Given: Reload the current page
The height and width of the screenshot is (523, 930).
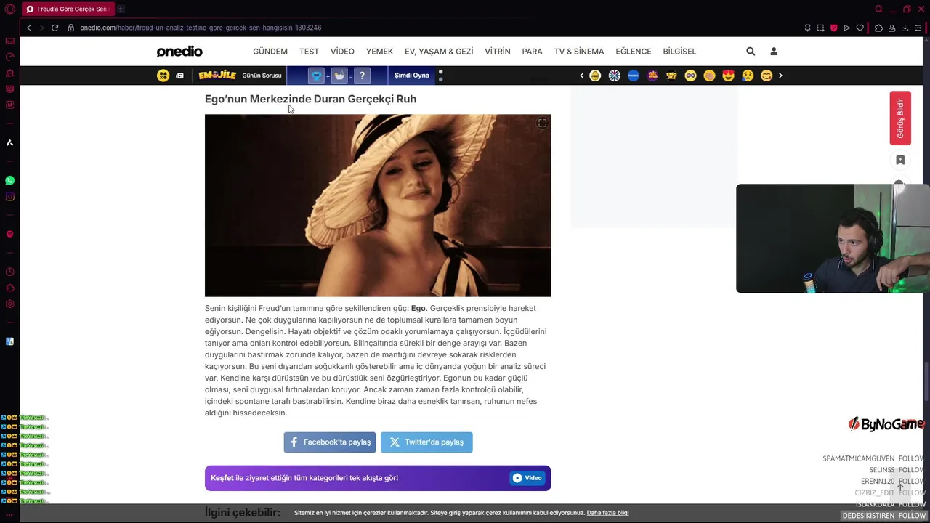Looking at the screenshot, I should point(54,28).
